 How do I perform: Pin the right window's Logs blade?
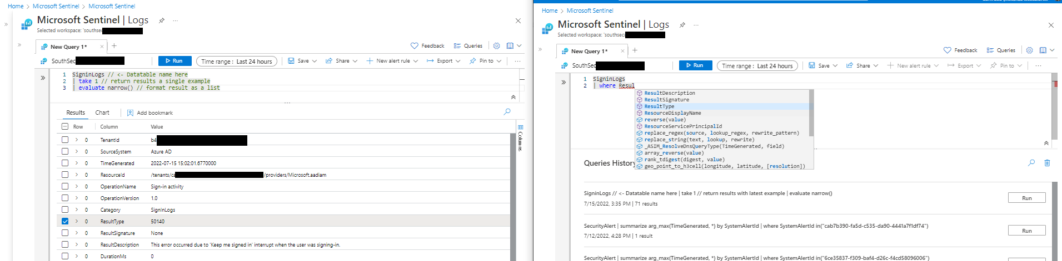(682, 25)
